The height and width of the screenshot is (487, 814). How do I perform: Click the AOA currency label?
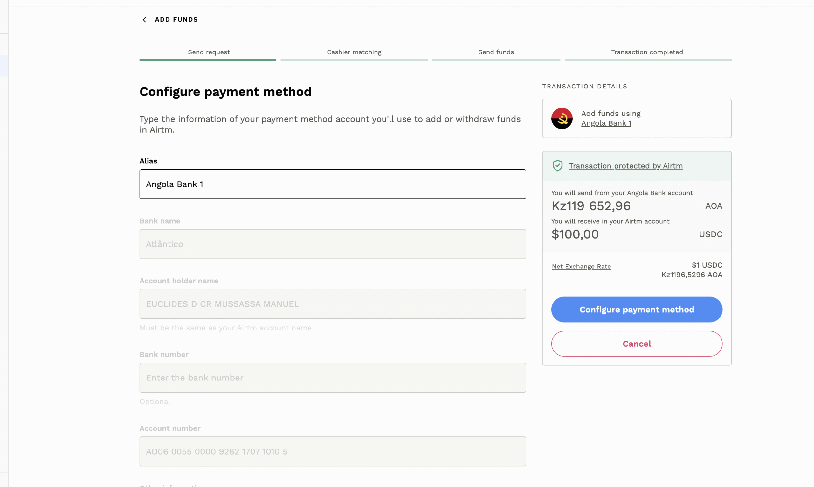click(x=714, y=206)
